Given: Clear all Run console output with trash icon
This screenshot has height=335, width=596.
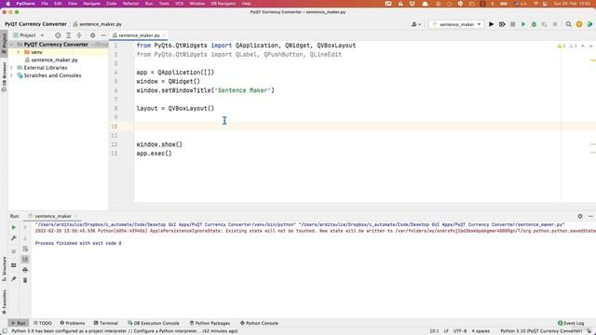Looking at the screenshot, I should pos(25,280).
